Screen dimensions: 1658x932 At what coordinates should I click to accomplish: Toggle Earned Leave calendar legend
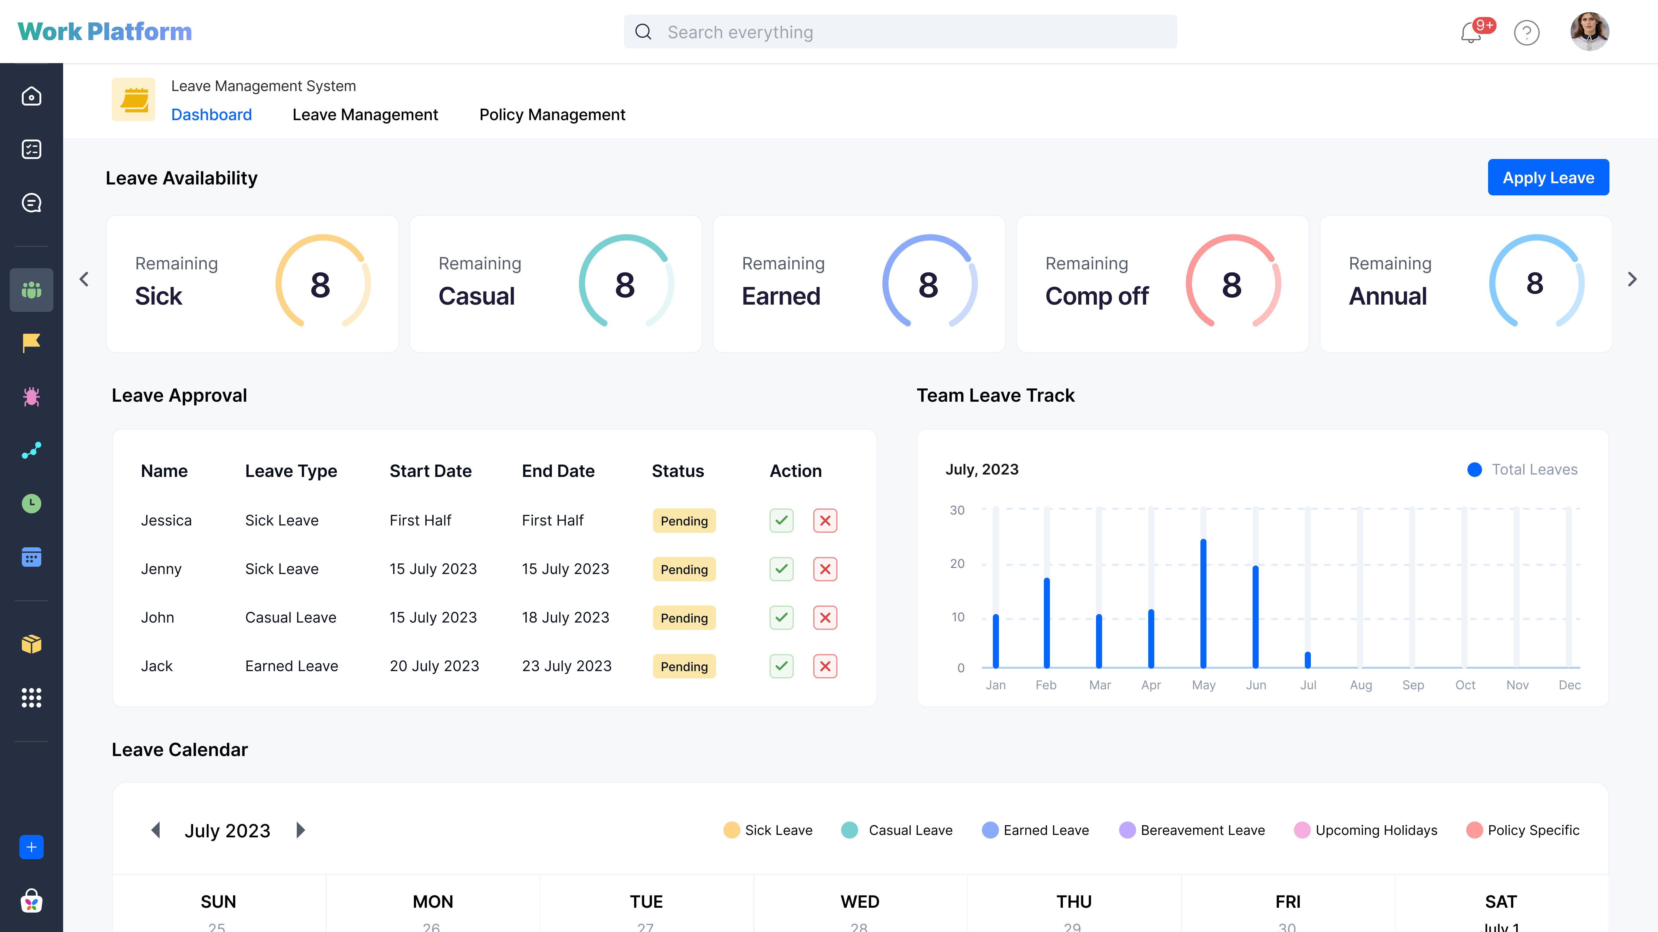coord(1035,830)
